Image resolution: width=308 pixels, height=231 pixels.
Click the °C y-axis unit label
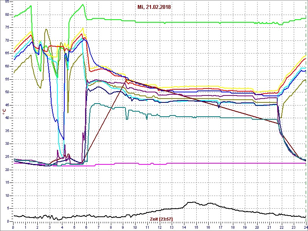(x=4, y=111)
